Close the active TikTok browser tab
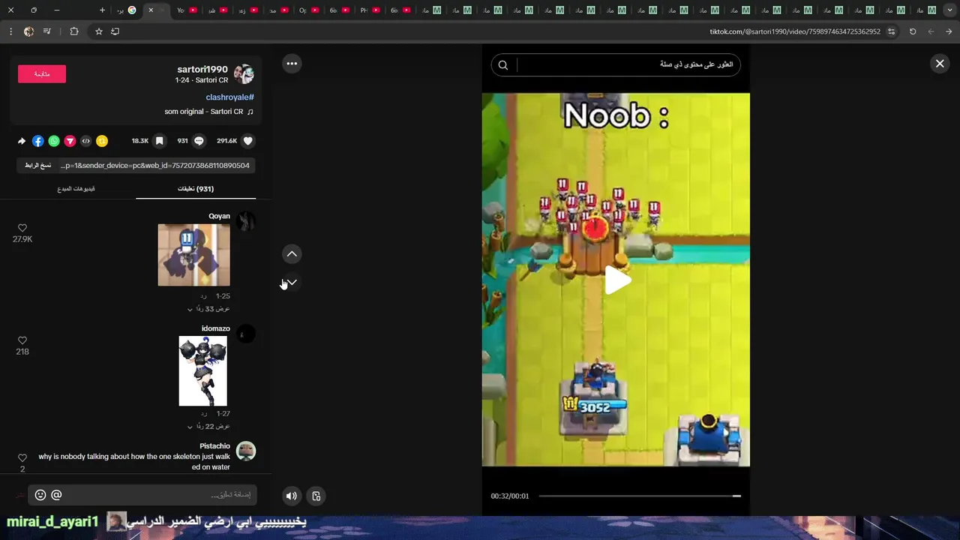Viewport: 960px width, 540px height. [151, 10]
